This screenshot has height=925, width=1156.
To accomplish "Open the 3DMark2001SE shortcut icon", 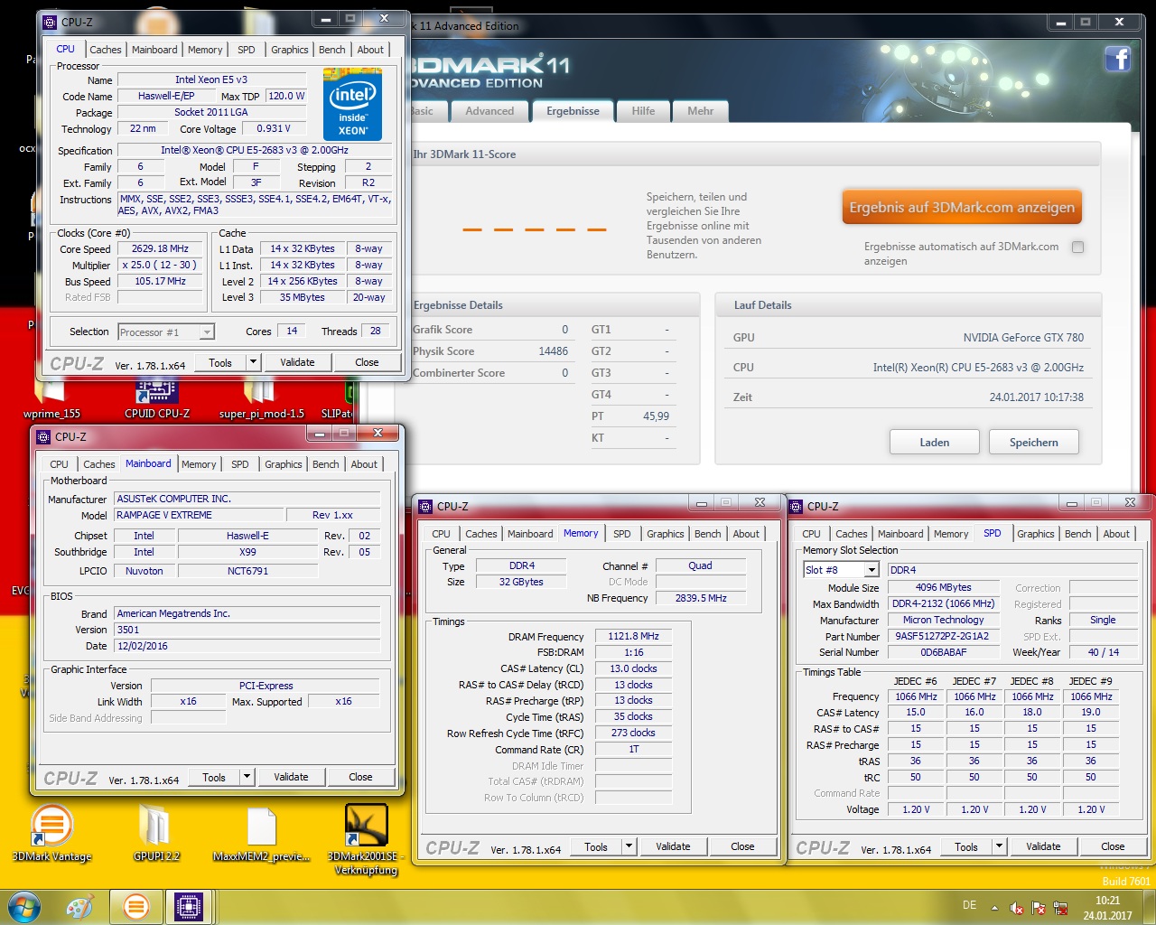I will pyautogui.click(x=366, y=840).
